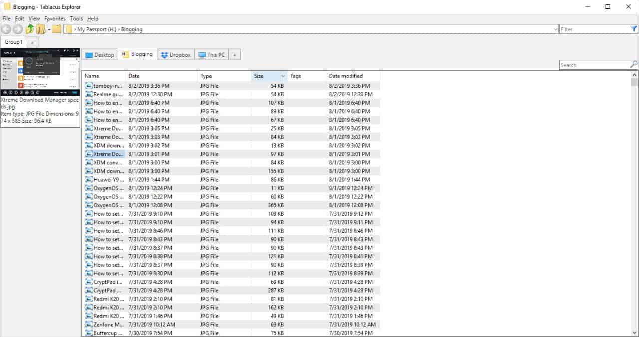Click the back navigation arrow
The height and width of the screenshot is (337, 639).
[x=6, y=29]
